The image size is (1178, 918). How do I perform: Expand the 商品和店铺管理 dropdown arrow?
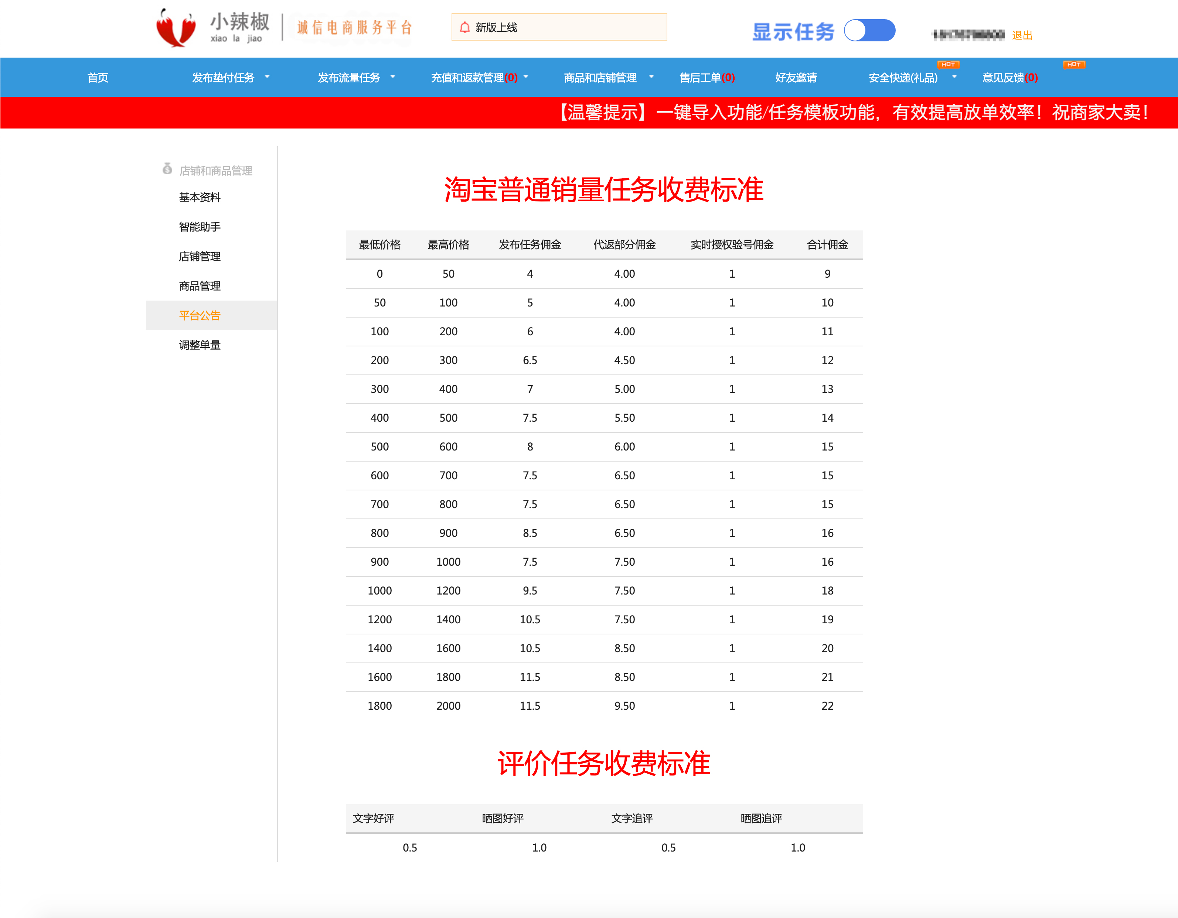pyautogui.click(x=651, y=77)
